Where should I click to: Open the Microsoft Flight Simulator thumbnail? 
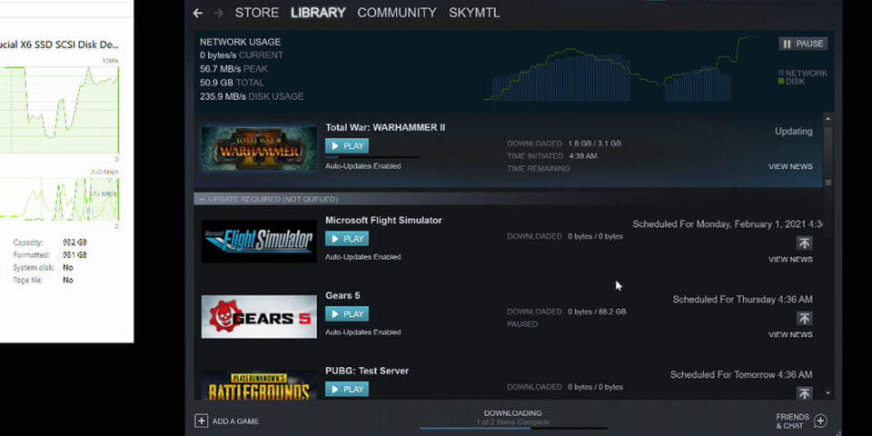tap(259, 242)
